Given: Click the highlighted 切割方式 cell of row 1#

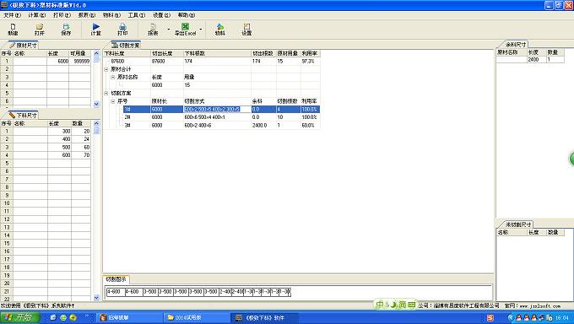Looking at the screenshot, I should pos(217,109).
